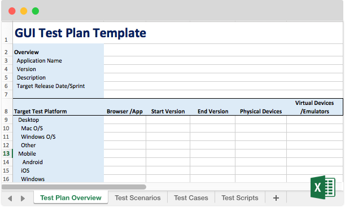The width and height of the screenshot is (345, 207).
Task: Click the red close window button
Action: coord(12,11)
